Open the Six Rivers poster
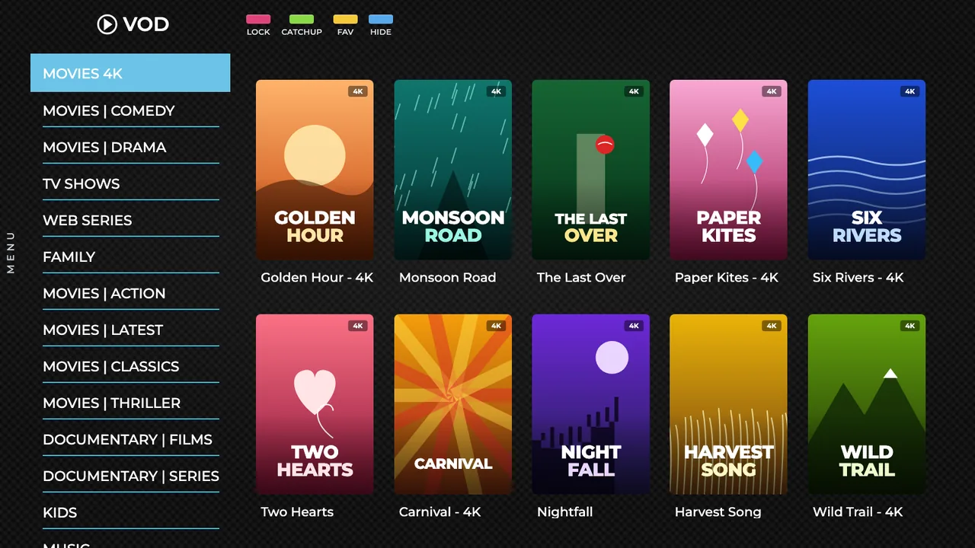The image size is (975, 548). pos(867,170)
